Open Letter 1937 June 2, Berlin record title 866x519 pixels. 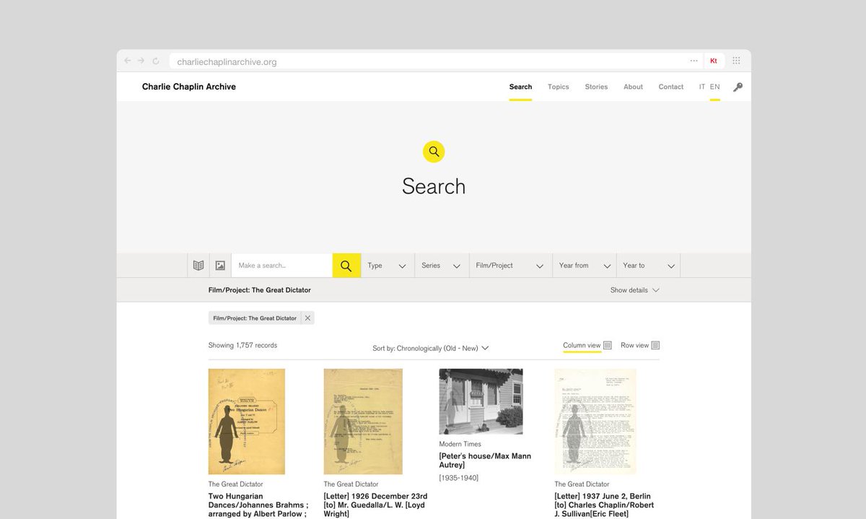pos(604,505)
